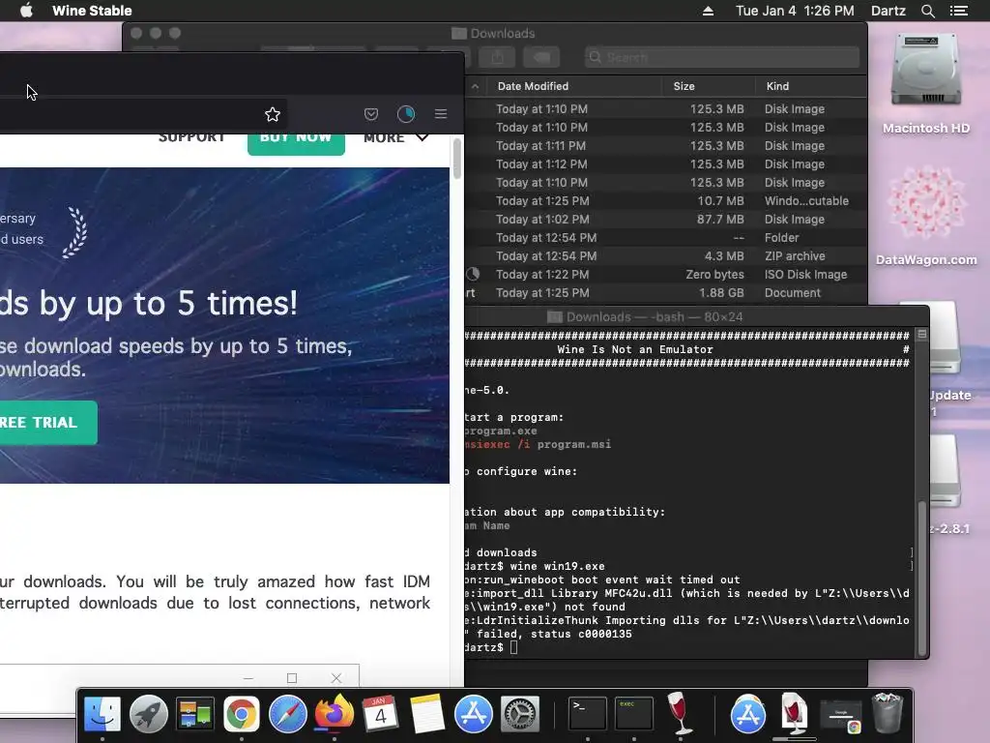Screen dimensions: 990x743
Task: Select row modified Today at 1:11 PM
Action: [665, 145]
